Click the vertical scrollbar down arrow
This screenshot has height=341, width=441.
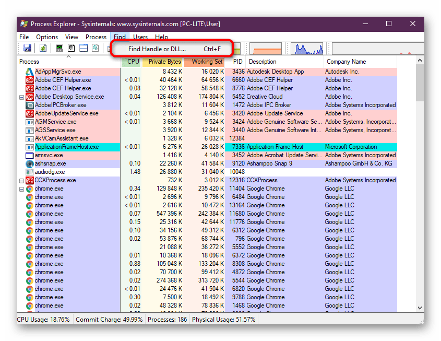(420, 308)
